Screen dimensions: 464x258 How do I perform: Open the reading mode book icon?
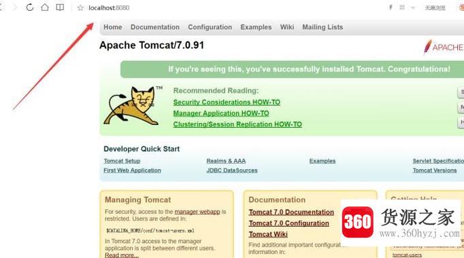60,7
